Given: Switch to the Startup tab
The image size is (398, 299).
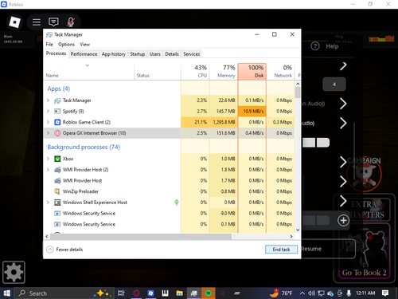Looking at the screenshot, I should point(138,54).
